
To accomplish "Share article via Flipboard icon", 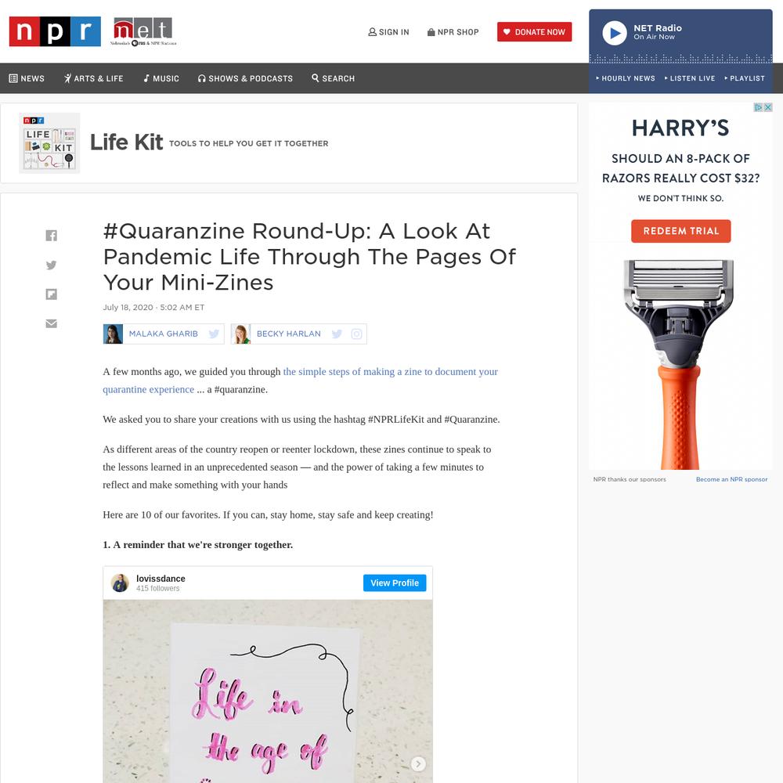I will pyautogui.click(x=52, y=294).
